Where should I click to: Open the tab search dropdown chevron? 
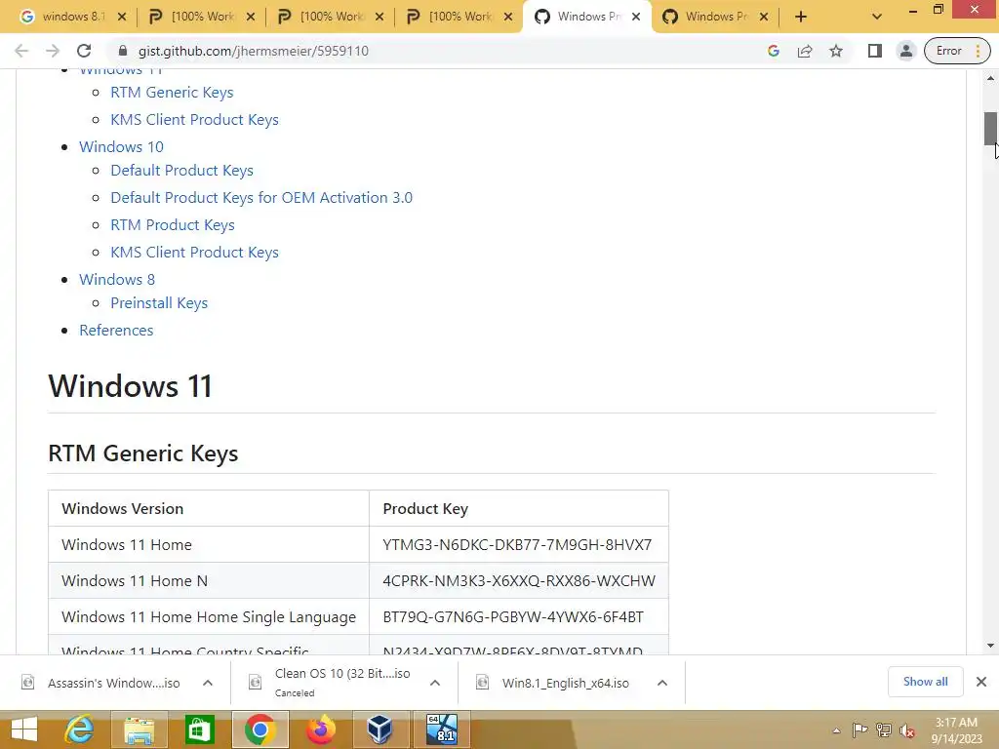(877, 18)
